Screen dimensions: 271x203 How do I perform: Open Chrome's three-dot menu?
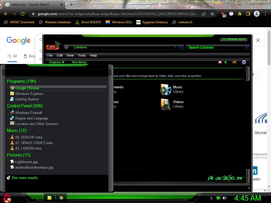tap(265, 14)
